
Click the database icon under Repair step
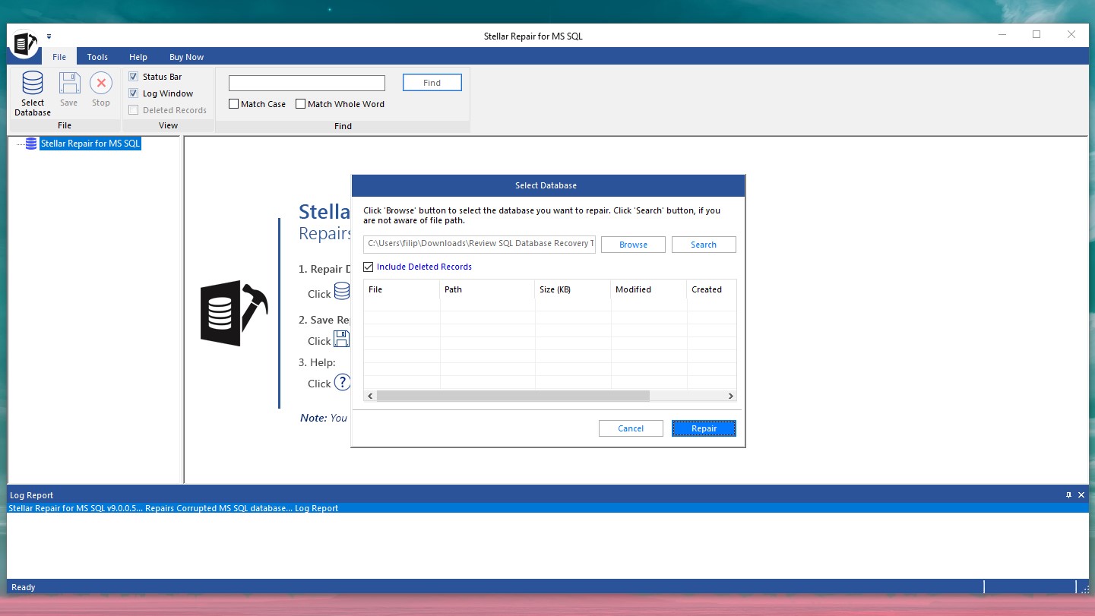pyautogui.click(x=342, y=292)
